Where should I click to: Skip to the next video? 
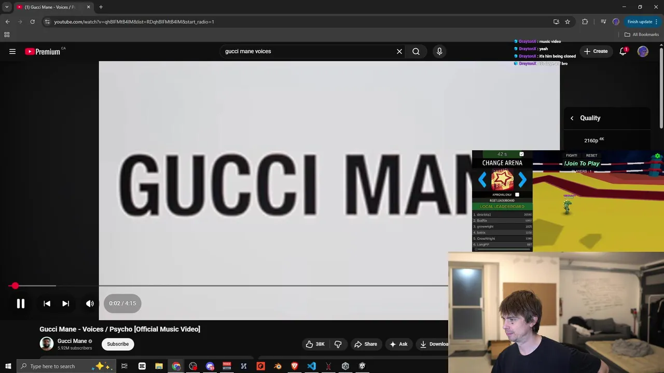(x=65, y=304)
